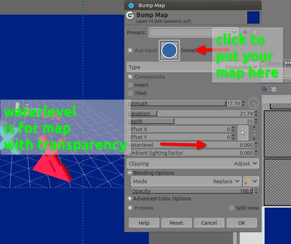The image size is (291, 244).
Task: Click the blend mode group switch icon
Action: [x=251, y=181]
